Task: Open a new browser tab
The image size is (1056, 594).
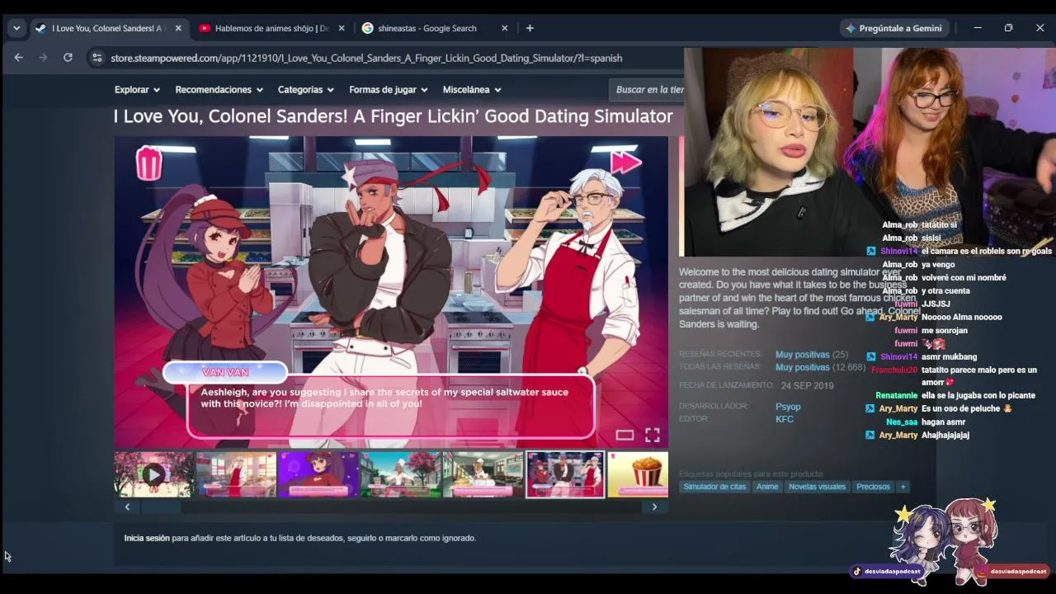Action: point(530,28)
